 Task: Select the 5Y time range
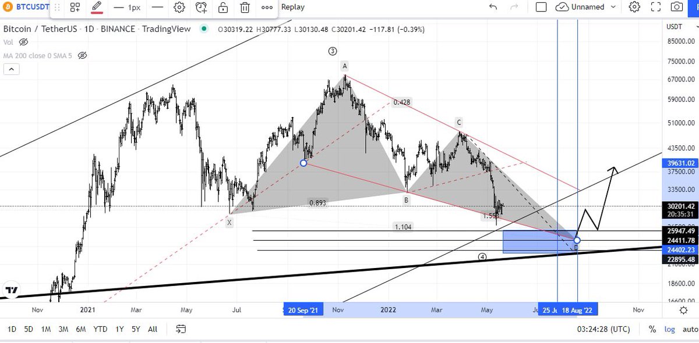(136, 329)
